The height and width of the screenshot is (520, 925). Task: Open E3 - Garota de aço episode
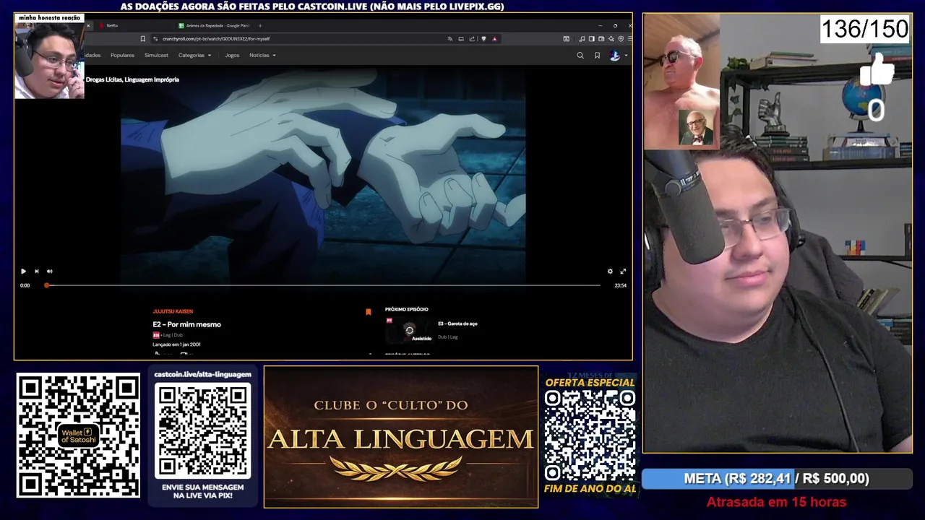click(457, 324)
